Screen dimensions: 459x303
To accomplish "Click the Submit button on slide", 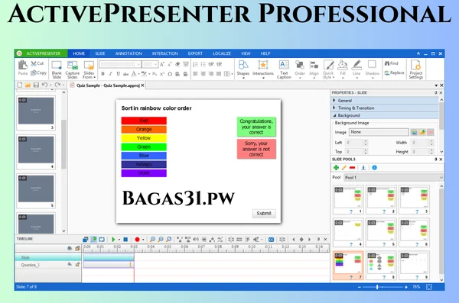I will coord(264,213).
